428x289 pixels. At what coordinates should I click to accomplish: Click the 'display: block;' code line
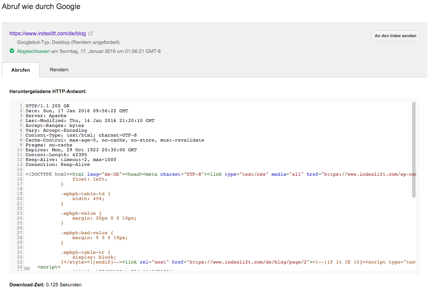pos(94,257)
